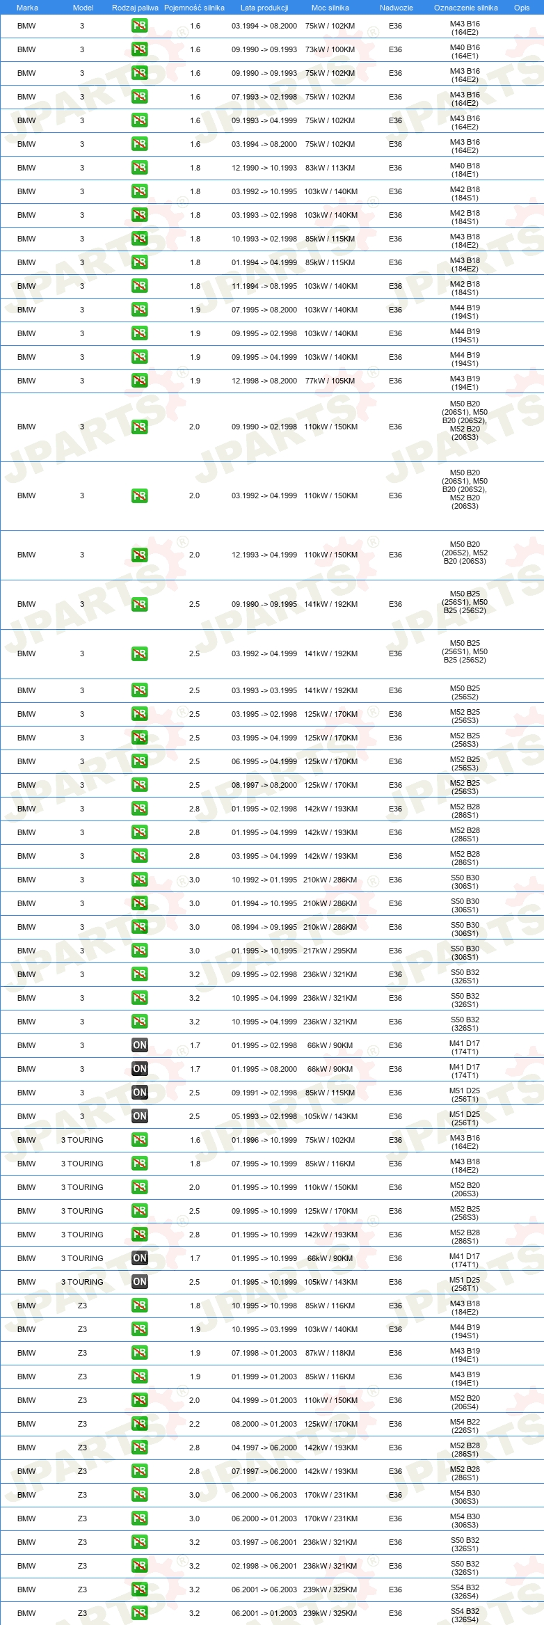
Task: Click the production years 01.1999 -> 01.2003
Action: (x=264, y=1377)
